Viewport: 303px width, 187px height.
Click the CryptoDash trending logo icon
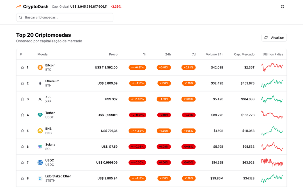(x=19, y=6)
